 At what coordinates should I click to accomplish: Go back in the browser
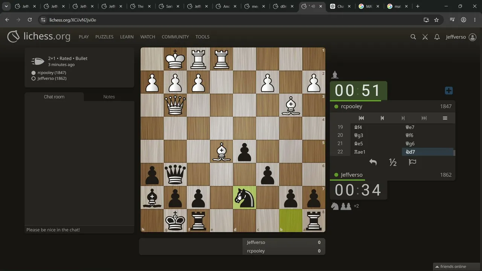coord(7,20)
